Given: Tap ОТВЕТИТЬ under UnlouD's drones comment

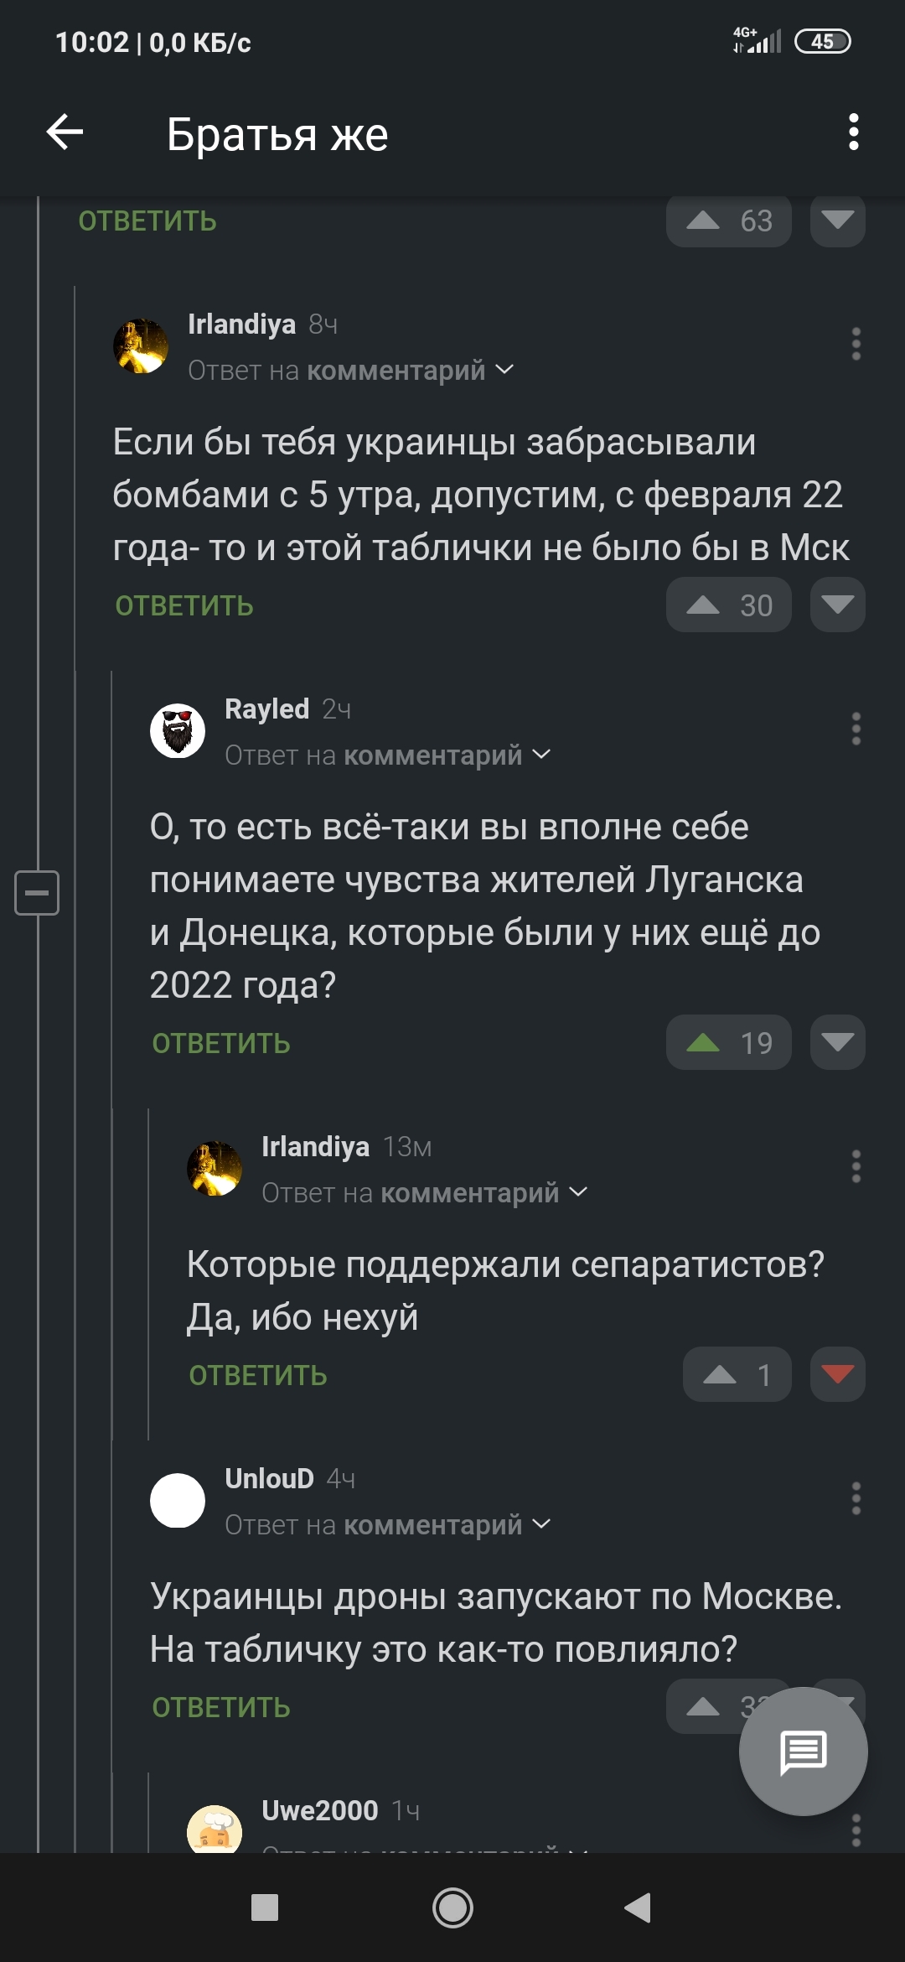Looking at the screenshot, I should (x=221, y=1708).
